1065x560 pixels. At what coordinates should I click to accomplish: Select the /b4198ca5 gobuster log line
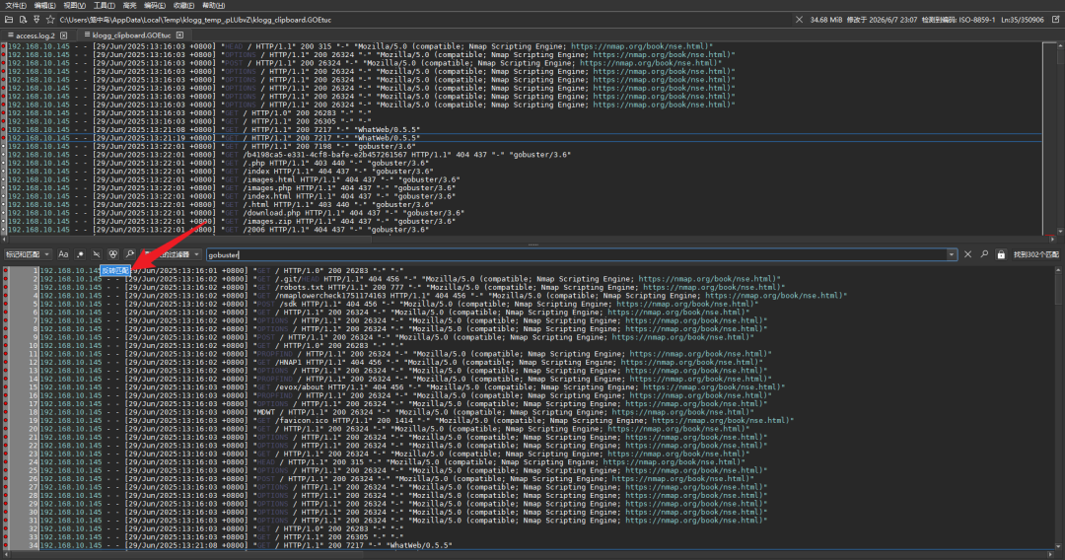(525, 155)
